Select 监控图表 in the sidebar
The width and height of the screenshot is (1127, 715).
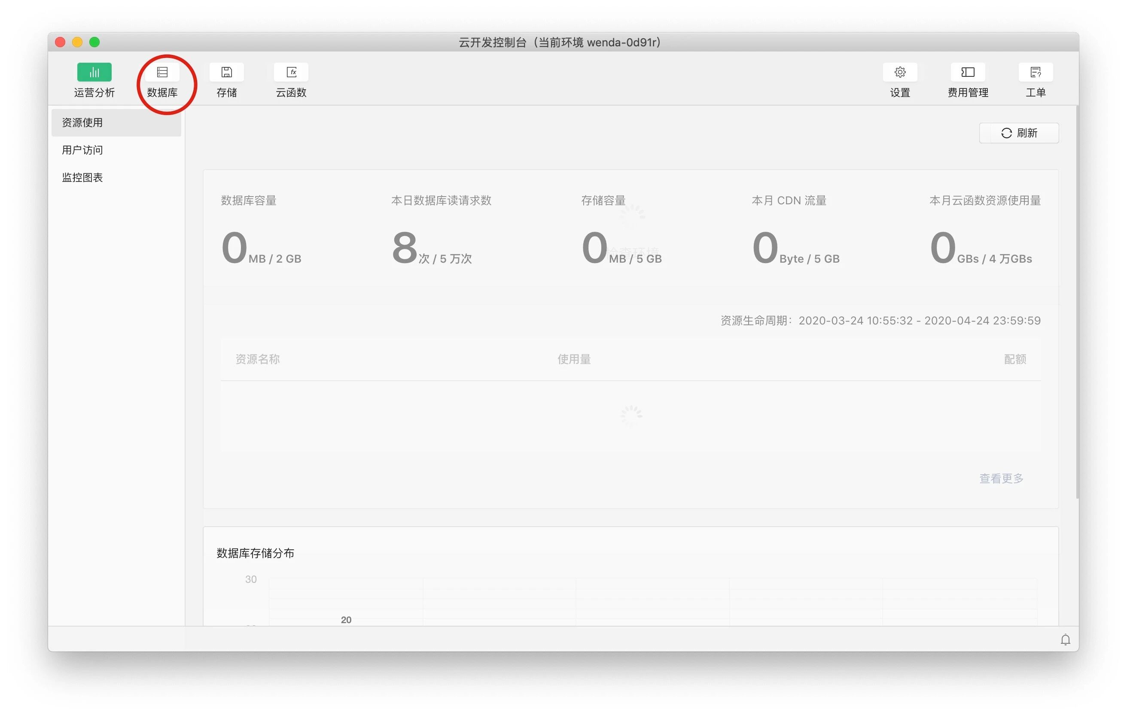coord(82,178)
